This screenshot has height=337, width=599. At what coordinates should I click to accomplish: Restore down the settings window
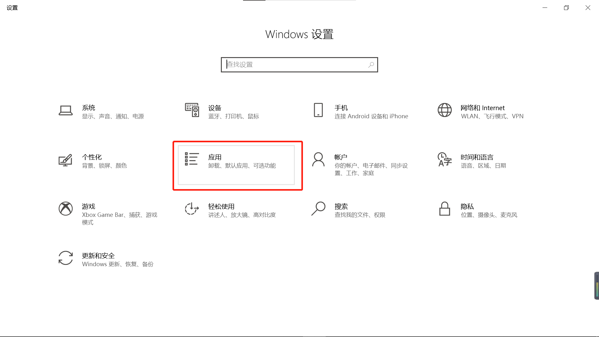coord(566,8)
